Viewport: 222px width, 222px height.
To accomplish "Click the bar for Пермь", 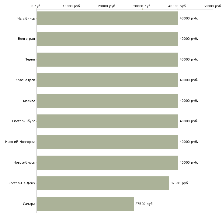I will pos(107,60).
